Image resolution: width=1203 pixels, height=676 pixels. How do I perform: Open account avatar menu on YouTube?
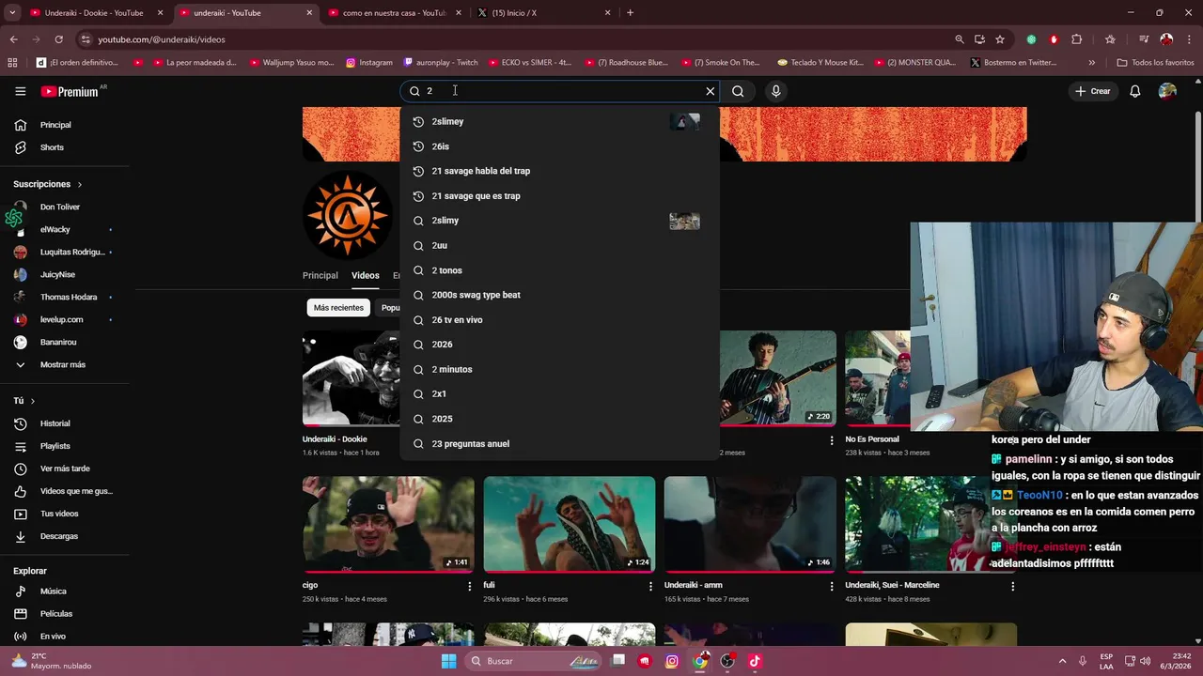click(1167, 91)
